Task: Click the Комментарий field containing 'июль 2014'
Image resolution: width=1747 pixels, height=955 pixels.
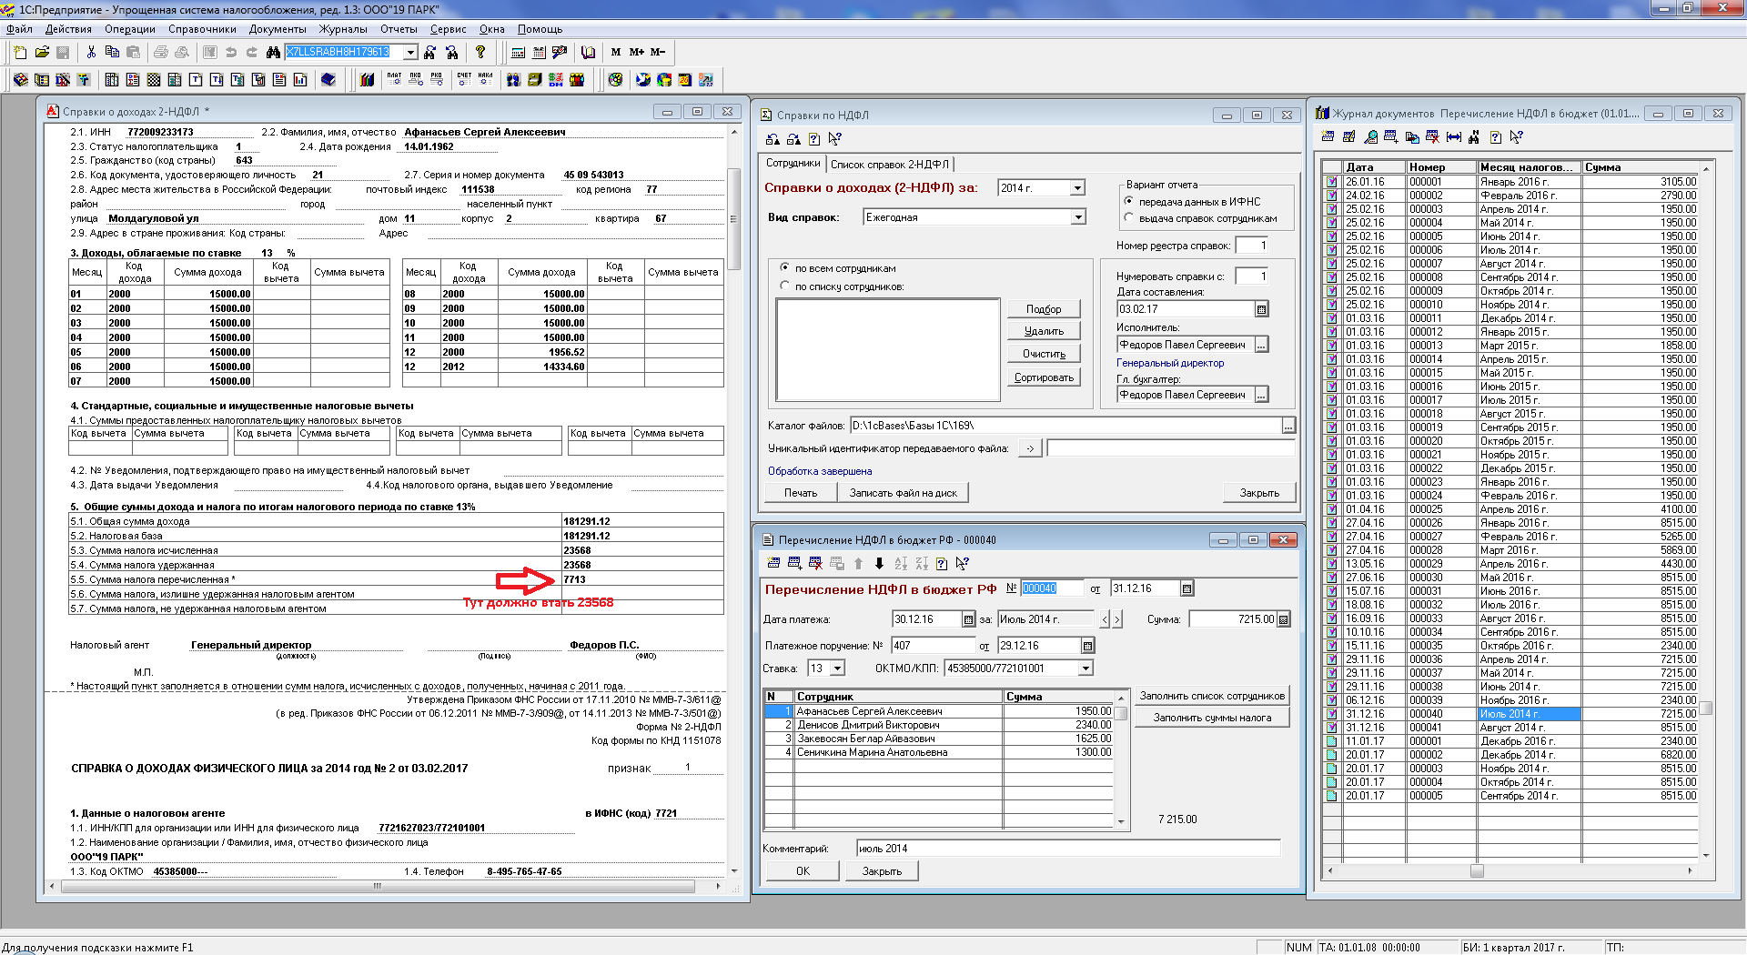Action: tap(1067, 849)
